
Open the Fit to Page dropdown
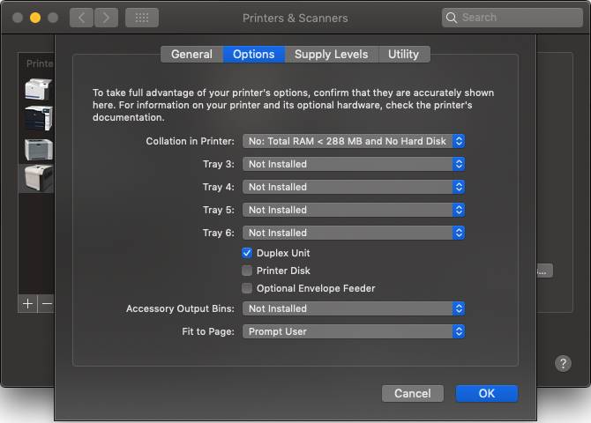(x=353, y=331)
